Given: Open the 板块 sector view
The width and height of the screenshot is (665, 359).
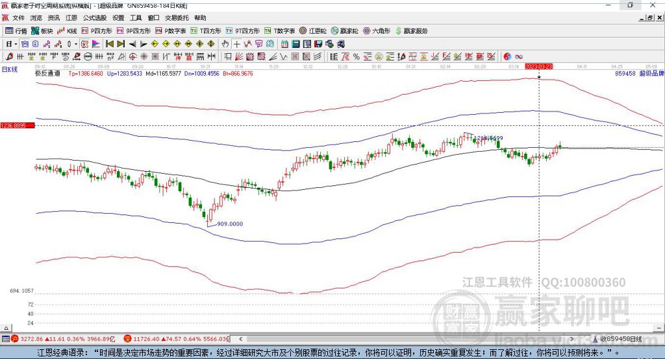Looking at the screenshot, I should [42, 31].
